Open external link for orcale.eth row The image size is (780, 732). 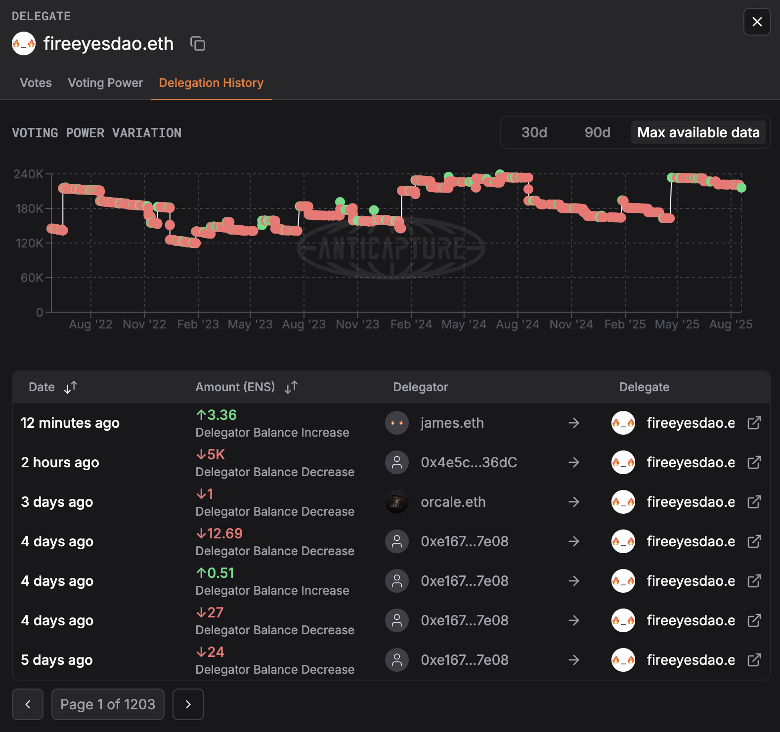tap(754, 502)
